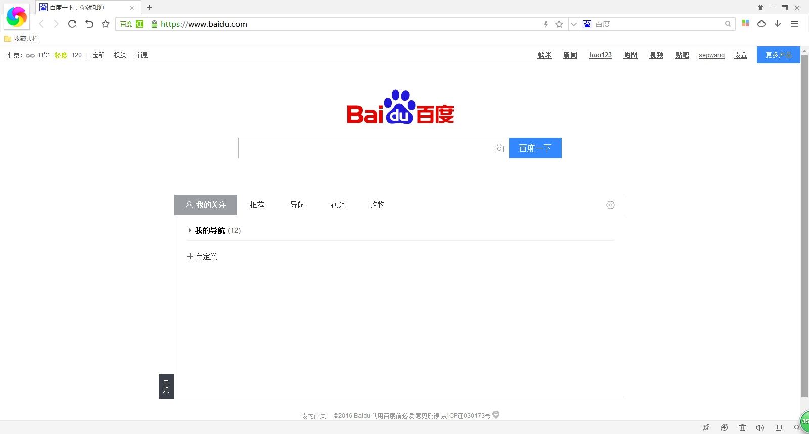
Task: Click the undo closed tab icon
Action: [x=89, y=24]
